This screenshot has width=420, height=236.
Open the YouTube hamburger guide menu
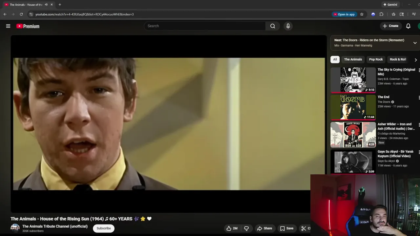pos(8,26)
